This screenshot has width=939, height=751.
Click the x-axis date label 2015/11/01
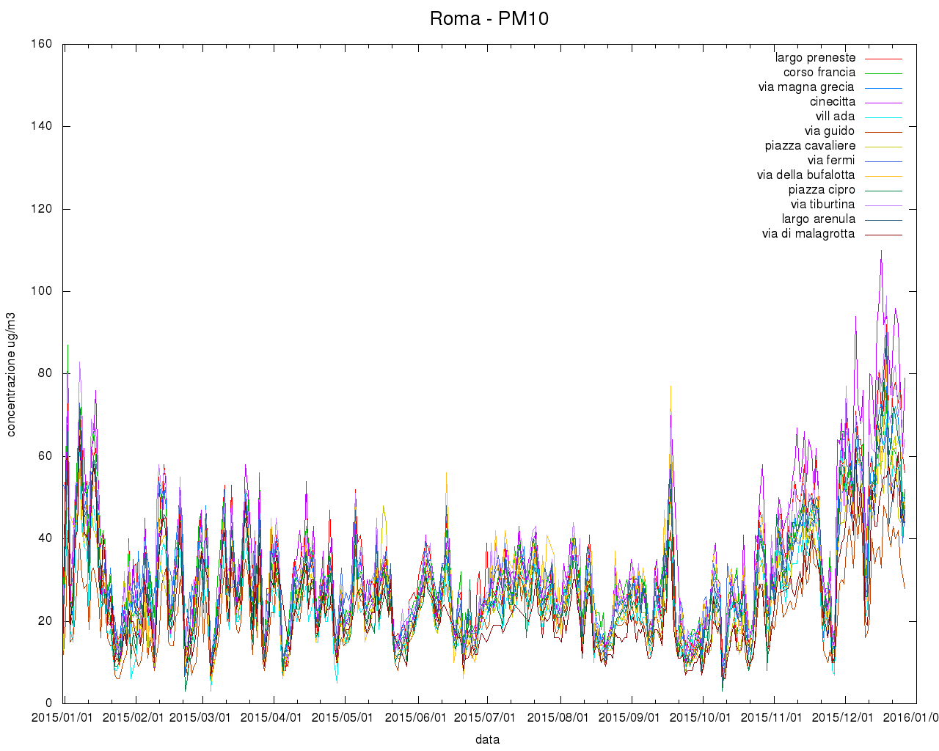click(772, 717)
